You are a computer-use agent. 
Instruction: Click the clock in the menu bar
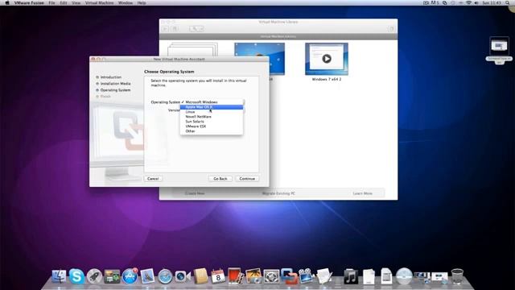(492, 2)
